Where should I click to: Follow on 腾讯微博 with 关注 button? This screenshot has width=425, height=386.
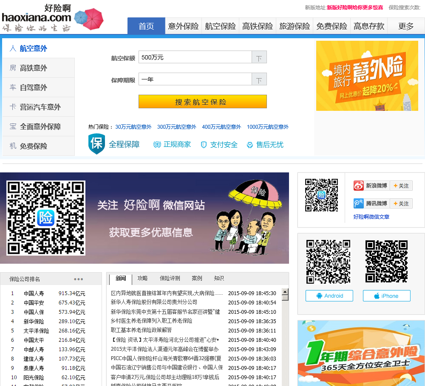(401, 203)
